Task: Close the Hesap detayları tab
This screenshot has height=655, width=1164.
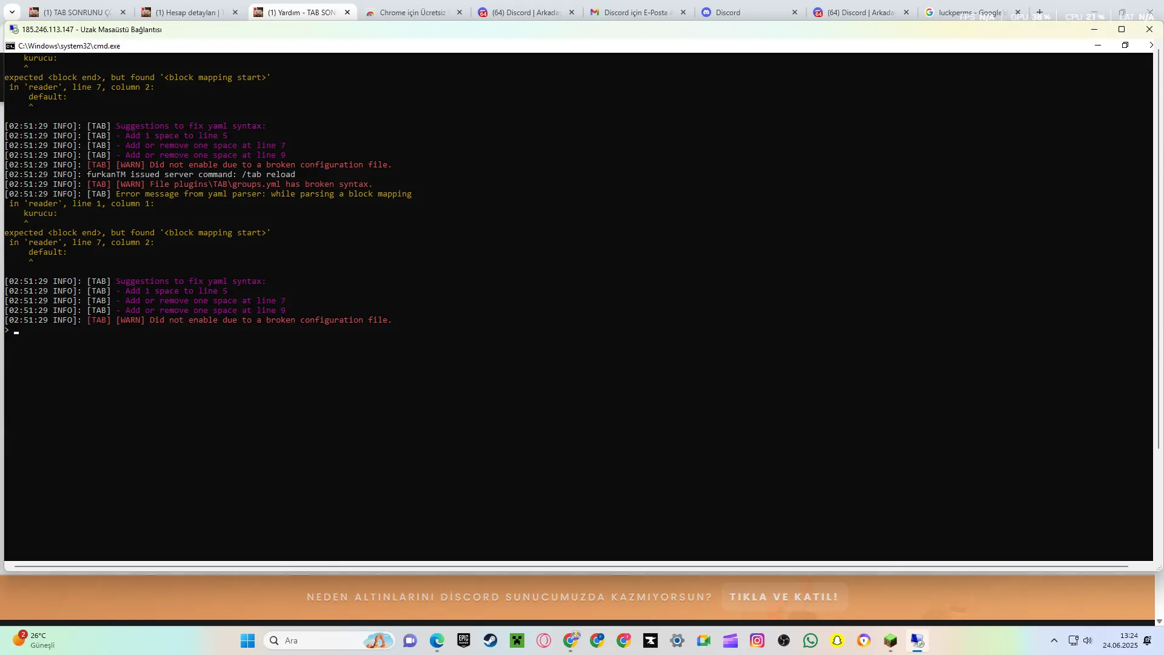Action: point(235,12)
